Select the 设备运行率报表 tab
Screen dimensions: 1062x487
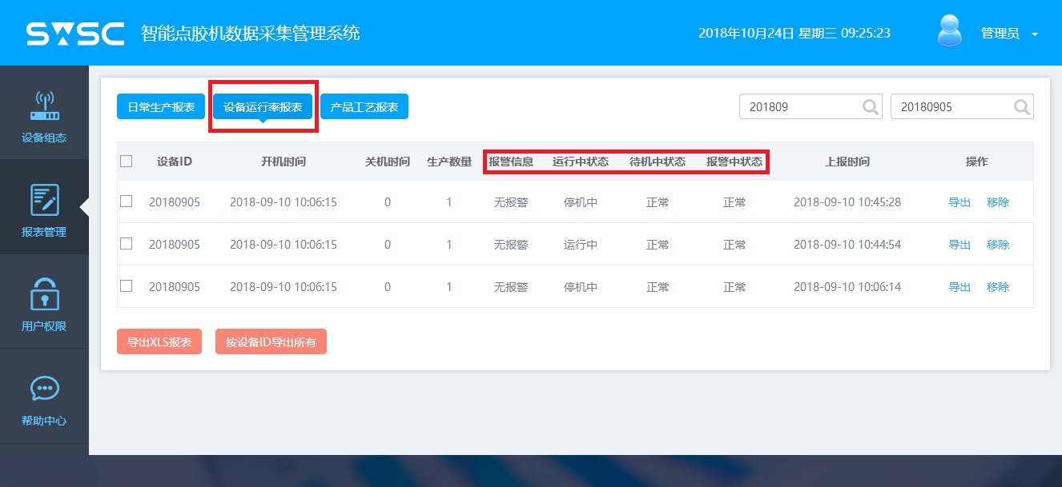click(263, 106)
